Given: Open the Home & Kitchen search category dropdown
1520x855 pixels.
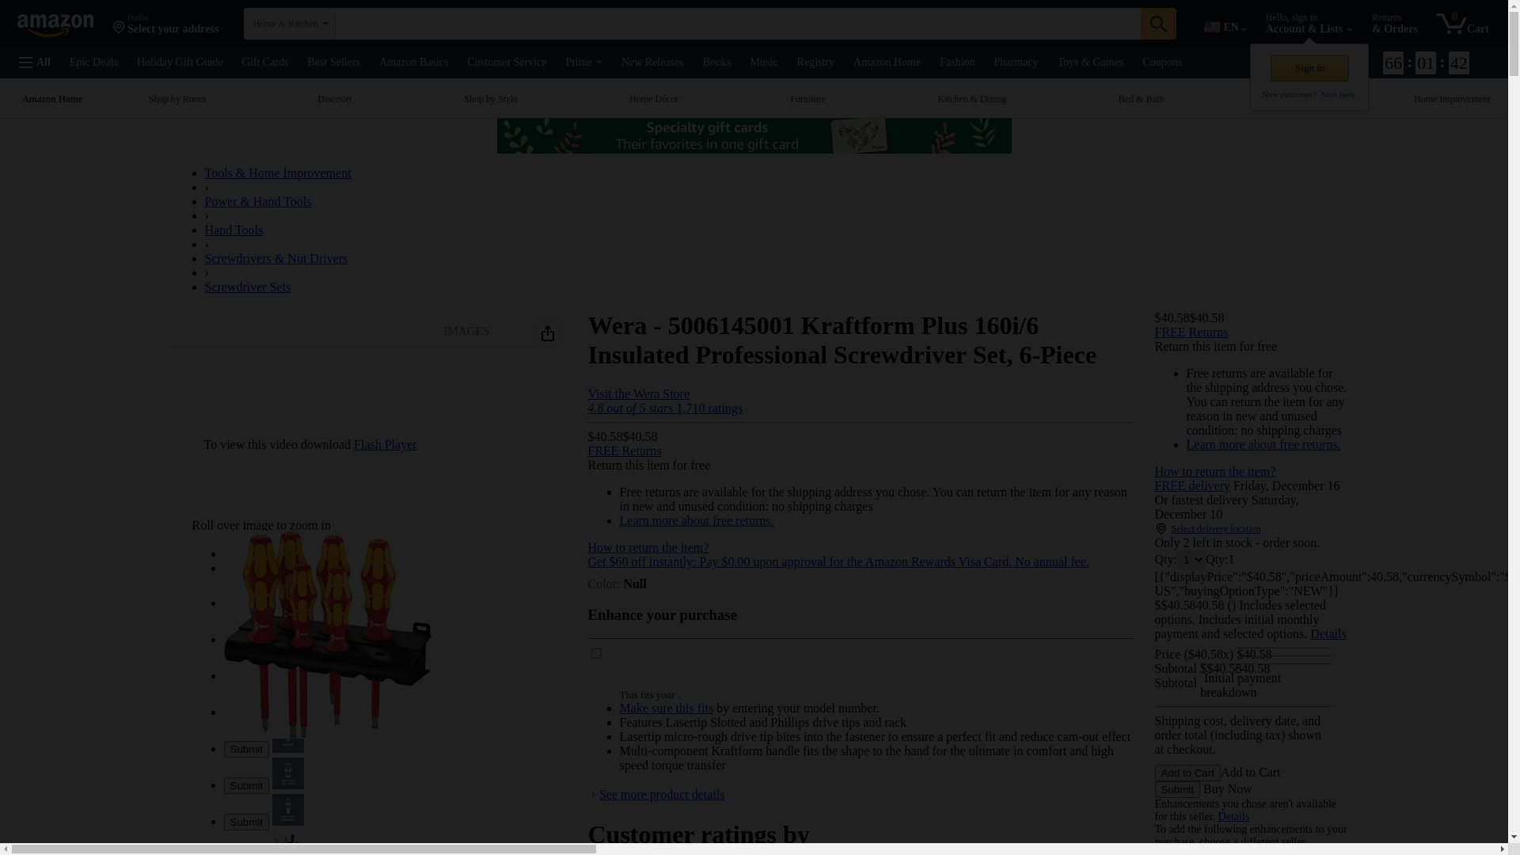Looking at the screenshot, I should pyautogui.click(x=290, y=24).
